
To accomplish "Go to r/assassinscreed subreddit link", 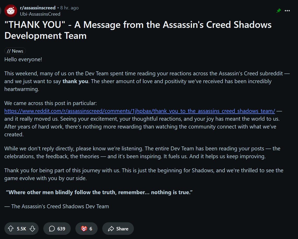I will [x=38, y=8].
